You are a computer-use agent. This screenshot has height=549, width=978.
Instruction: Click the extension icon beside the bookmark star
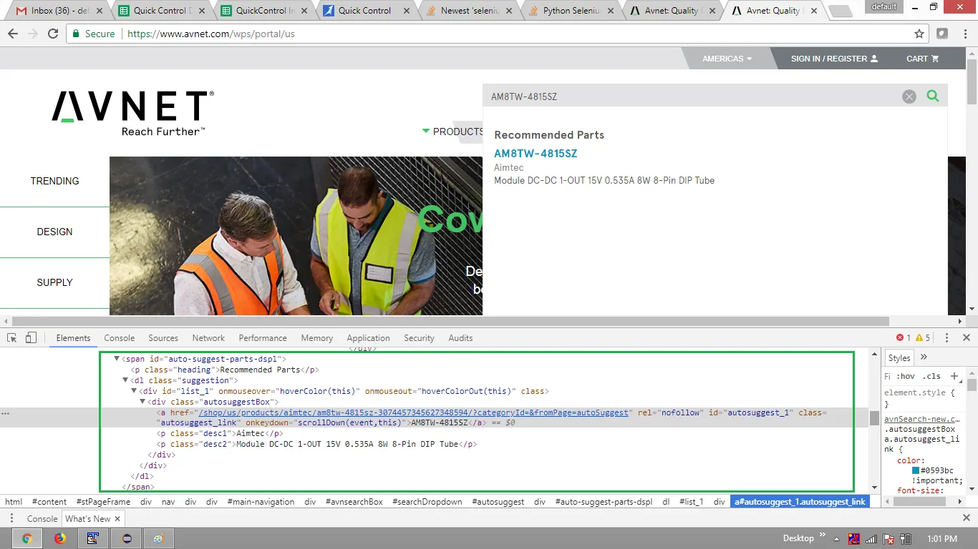click(x=942, y=34)
